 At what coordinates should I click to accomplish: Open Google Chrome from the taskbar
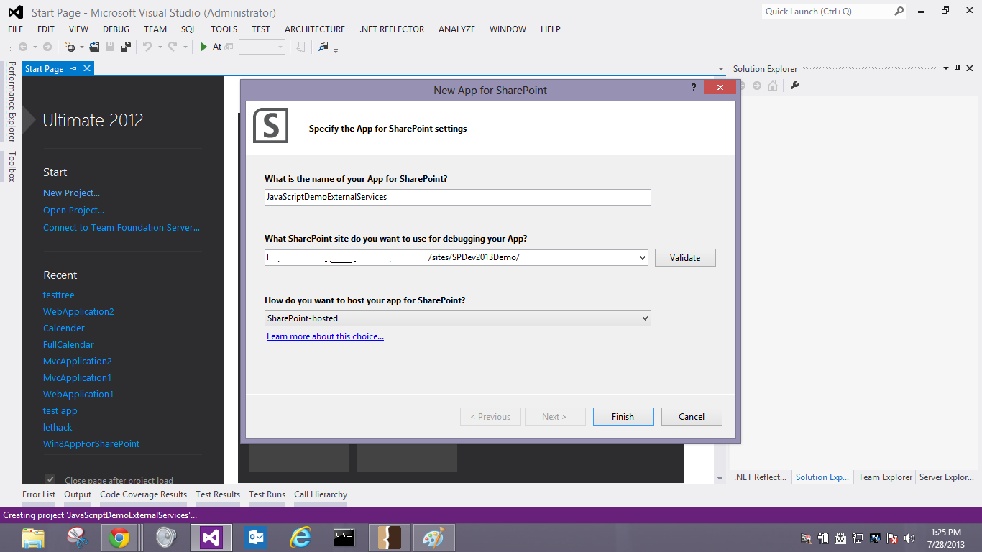(119, 538)
